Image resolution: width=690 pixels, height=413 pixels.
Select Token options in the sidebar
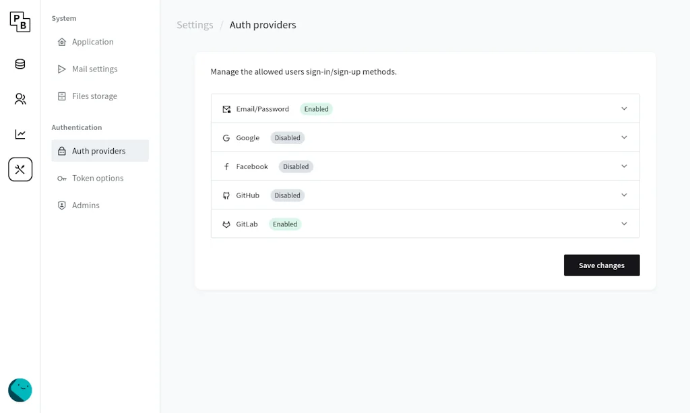coord(96,178)
